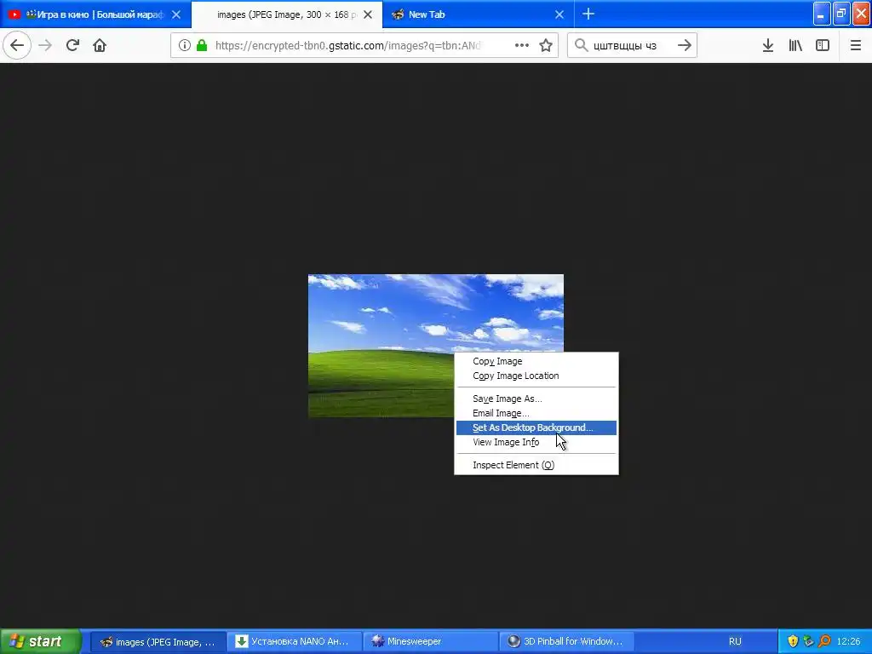This screenshot has height=654, width=872.
Task: Open the Firefox home page
Action: tap(100, 45)
